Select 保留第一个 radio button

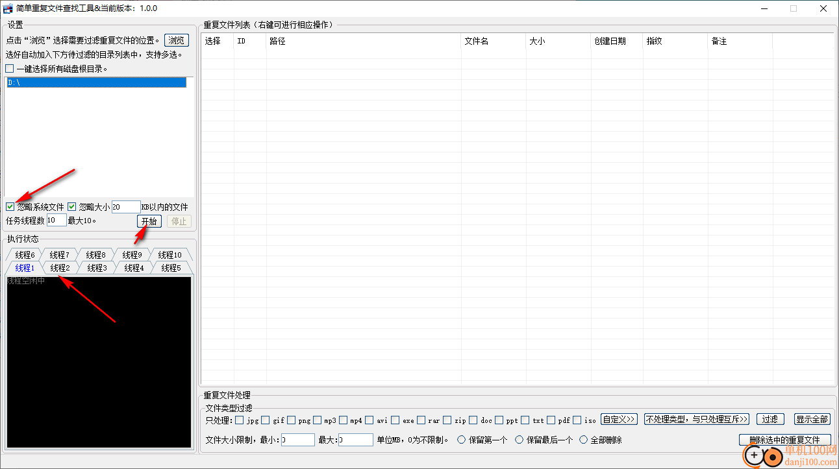click(x=462, y=440)
